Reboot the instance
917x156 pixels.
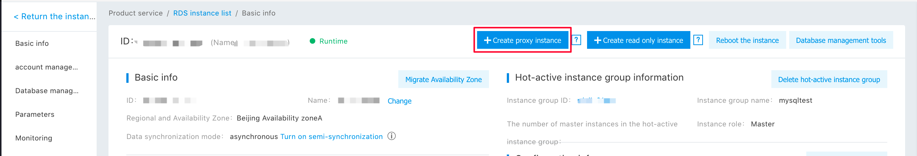[x=747, y=40]
